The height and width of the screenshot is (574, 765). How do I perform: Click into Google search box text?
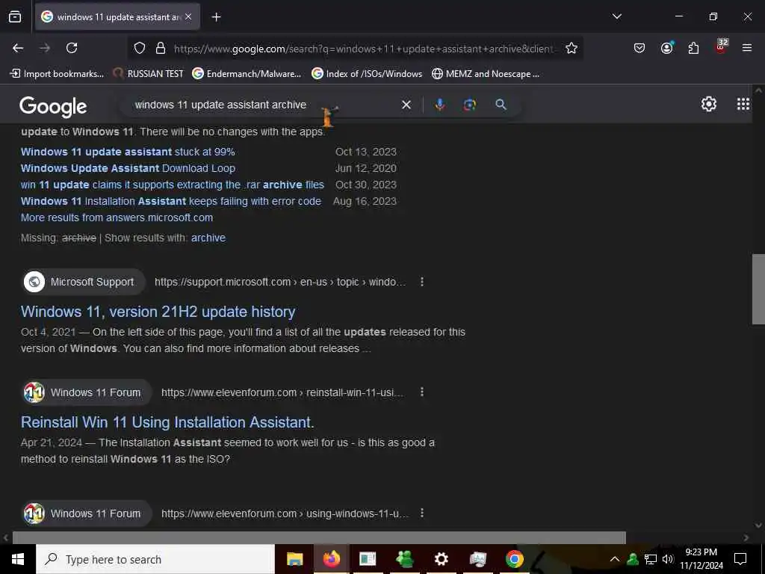pyautogui.click(x=220, y=105)
